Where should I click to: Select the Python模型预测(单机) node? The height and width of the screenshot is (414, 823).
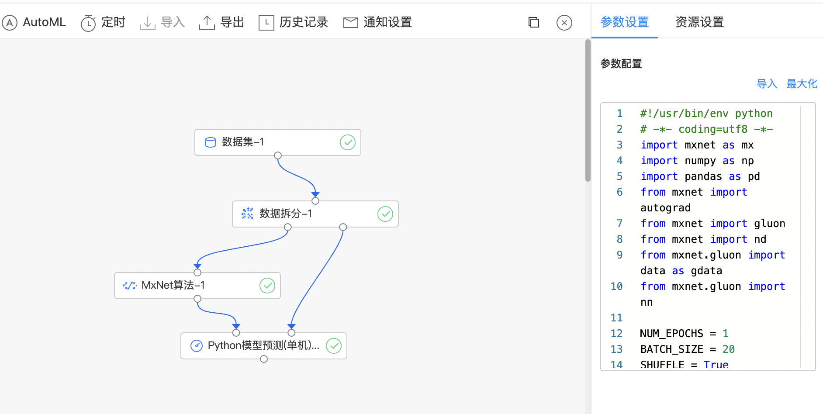pos(263,346)
